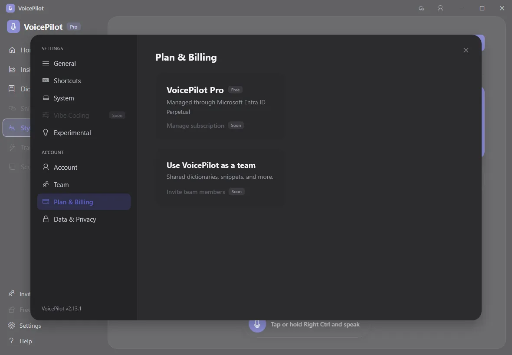The image size is (512, 355).
Task: Close the settings dialog
Action: [x=466, y=50]
